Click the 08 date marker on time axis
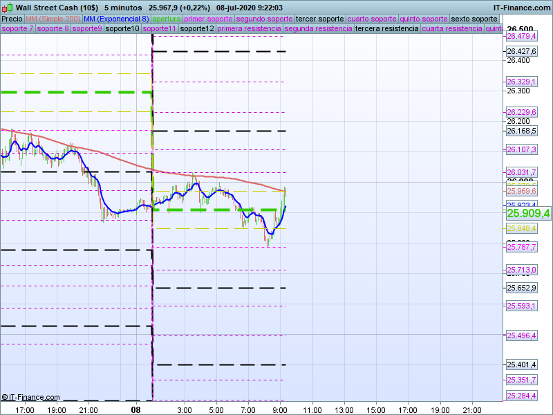 pos(136,410)
